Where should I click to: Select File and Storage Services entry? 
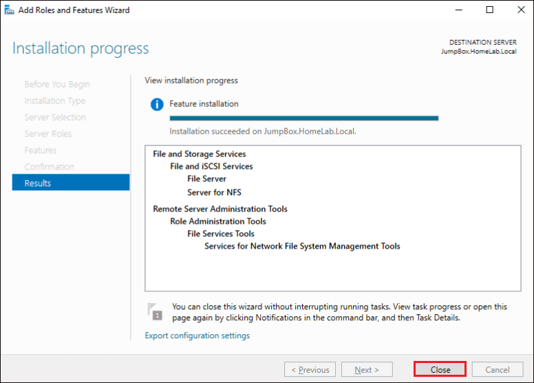200,154
